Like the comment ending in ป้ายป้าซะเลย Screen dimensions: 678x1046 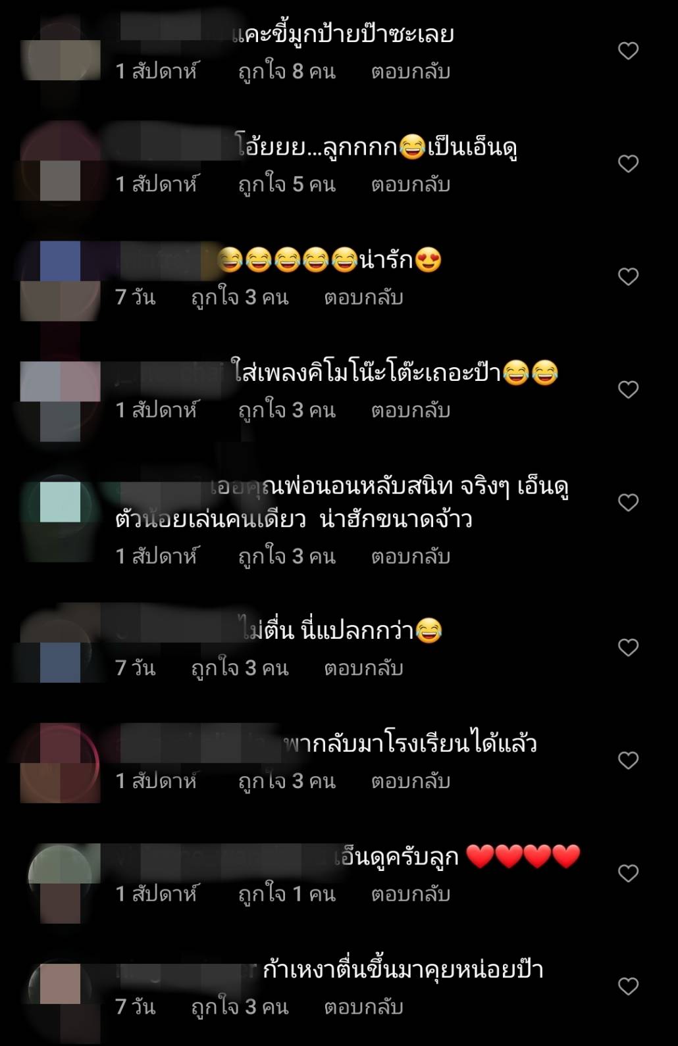[628, 51]
